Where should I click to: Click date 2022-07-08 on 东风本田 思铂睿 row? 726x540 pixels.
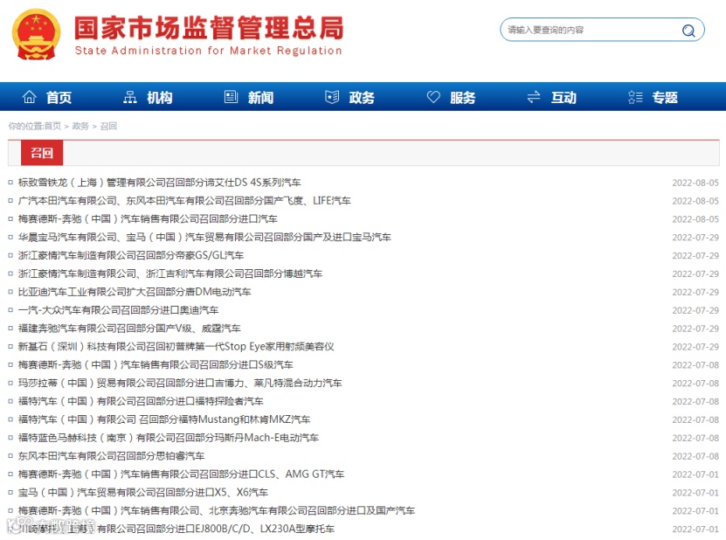[695, 457]
